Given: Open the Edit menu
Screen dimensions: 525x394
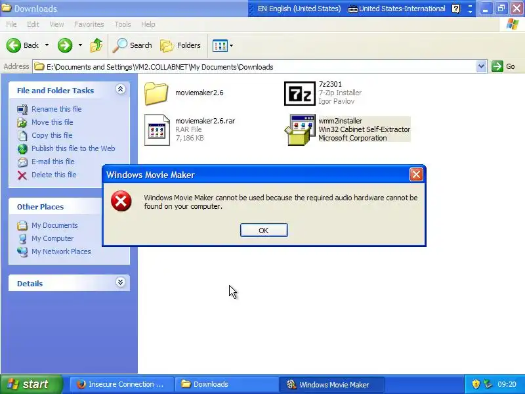Looking at the screenshot, I should click(33, 24).
